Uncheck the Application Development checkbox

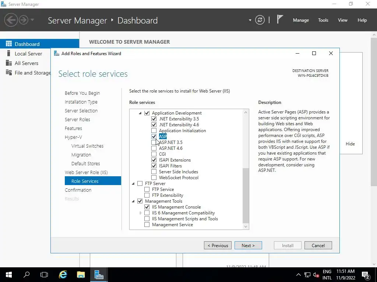(x=147, y=113)
